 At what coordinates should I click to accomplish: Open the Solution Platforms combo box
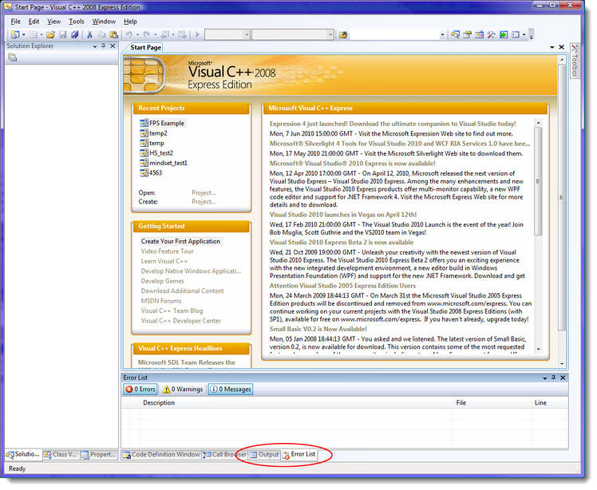(293, 35)
